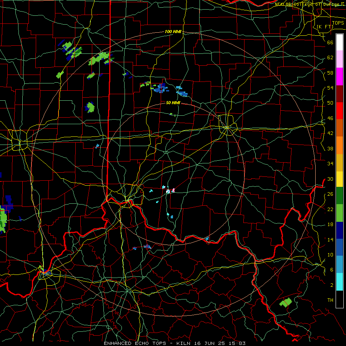
Task: Click the 58 legend value
Action: (330, 73)
